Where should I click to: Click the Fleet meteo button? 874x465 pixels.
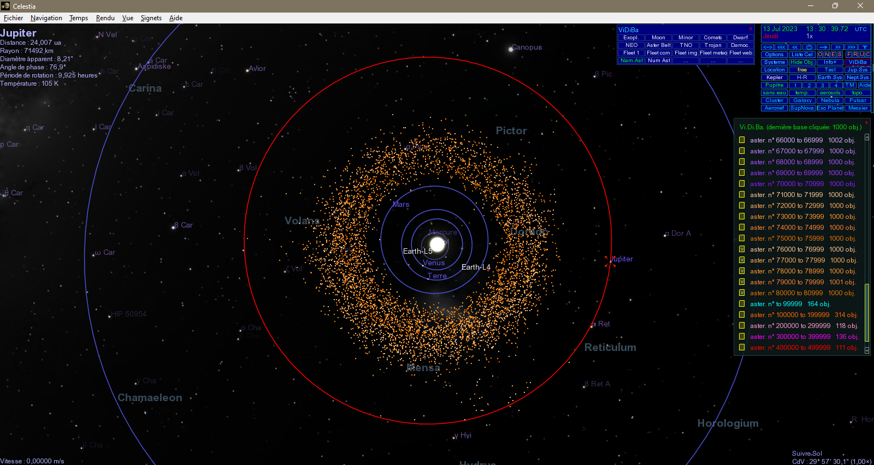pos(713,53)
